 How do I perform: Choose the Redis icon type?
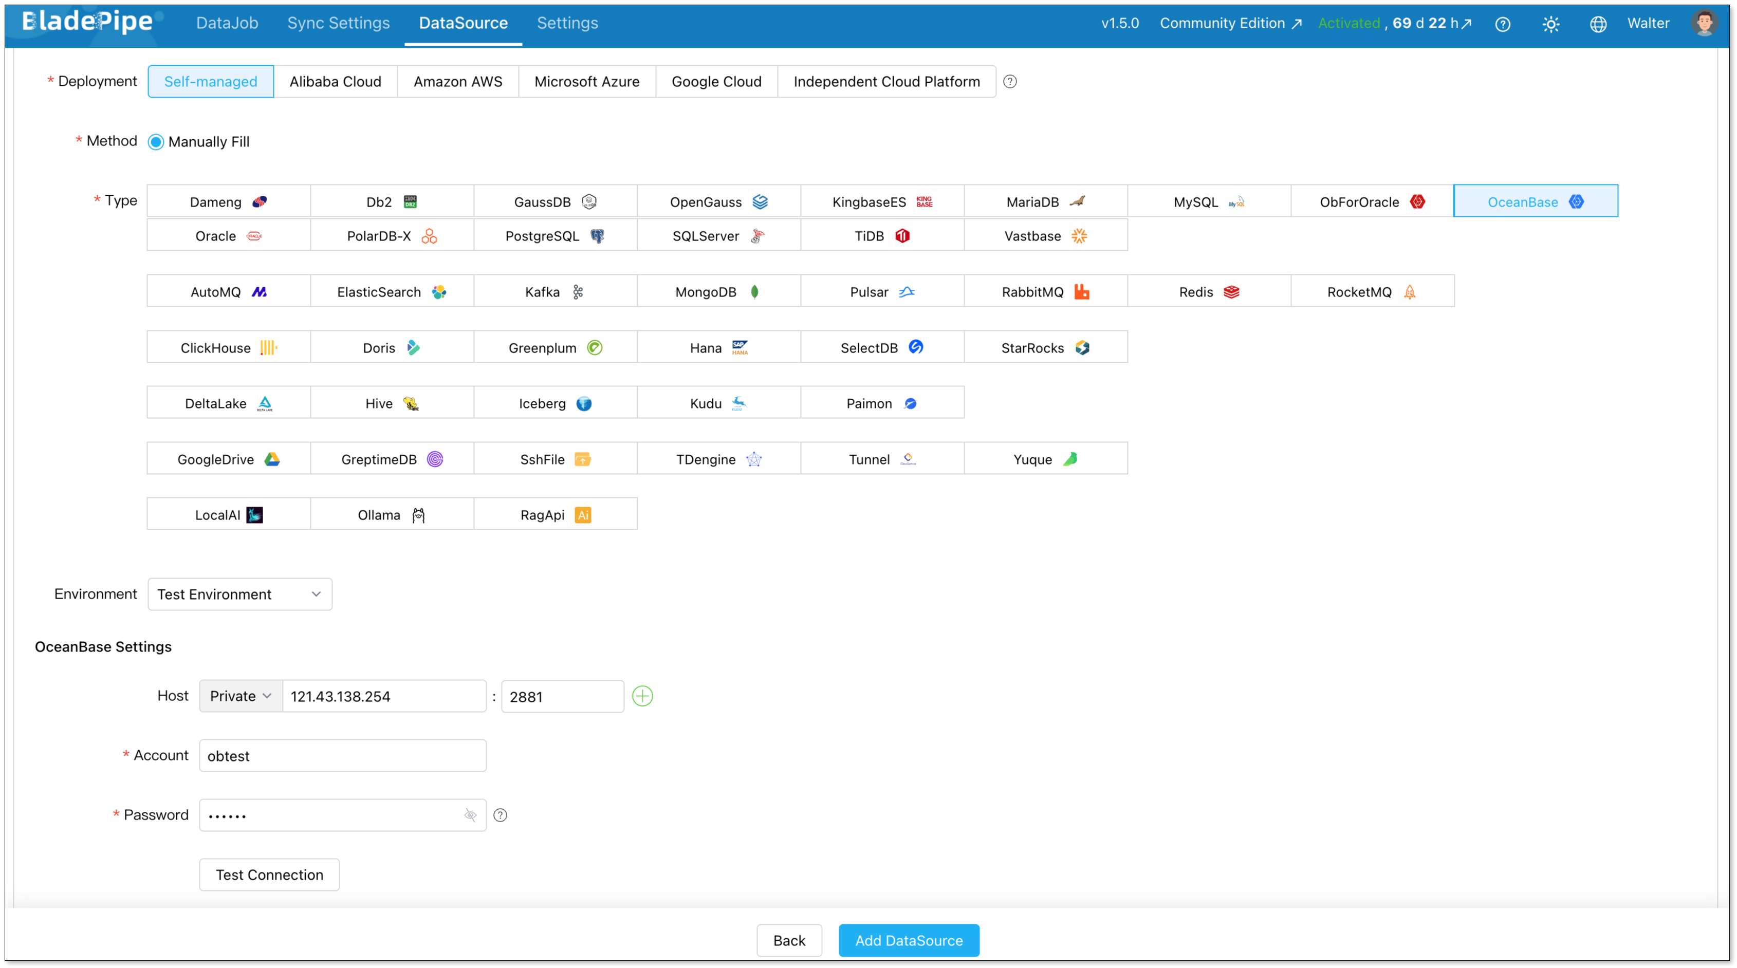click(x=1231, y=292)
